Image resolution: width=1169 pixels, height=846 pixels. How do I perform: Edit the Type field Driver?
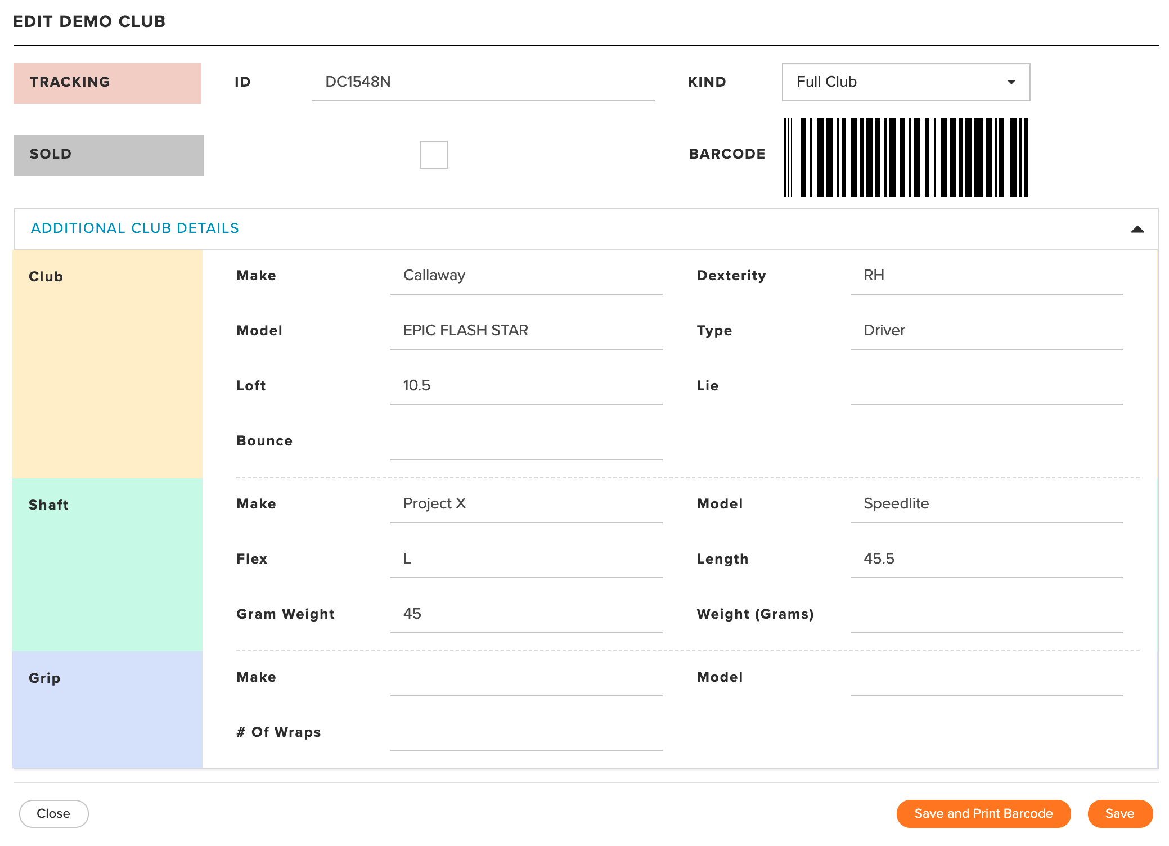986,331
